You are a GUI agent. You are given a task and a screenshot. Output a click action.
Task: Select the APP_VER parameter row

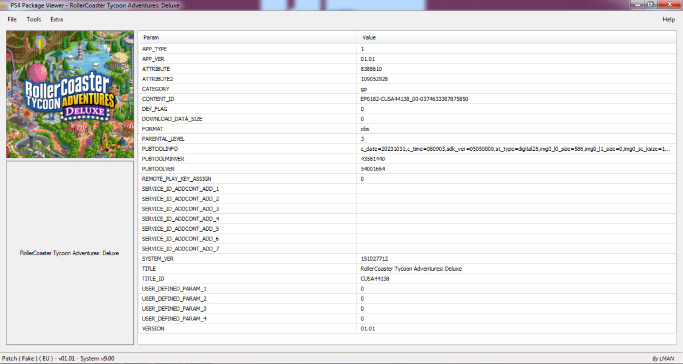point(408,59)
